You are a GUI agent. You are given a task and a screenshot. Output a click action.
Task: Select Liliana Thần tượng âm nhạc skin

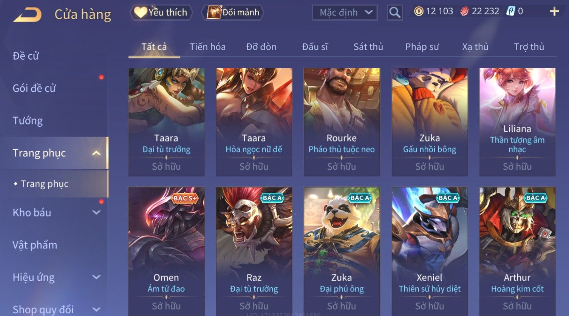point(517,122)
